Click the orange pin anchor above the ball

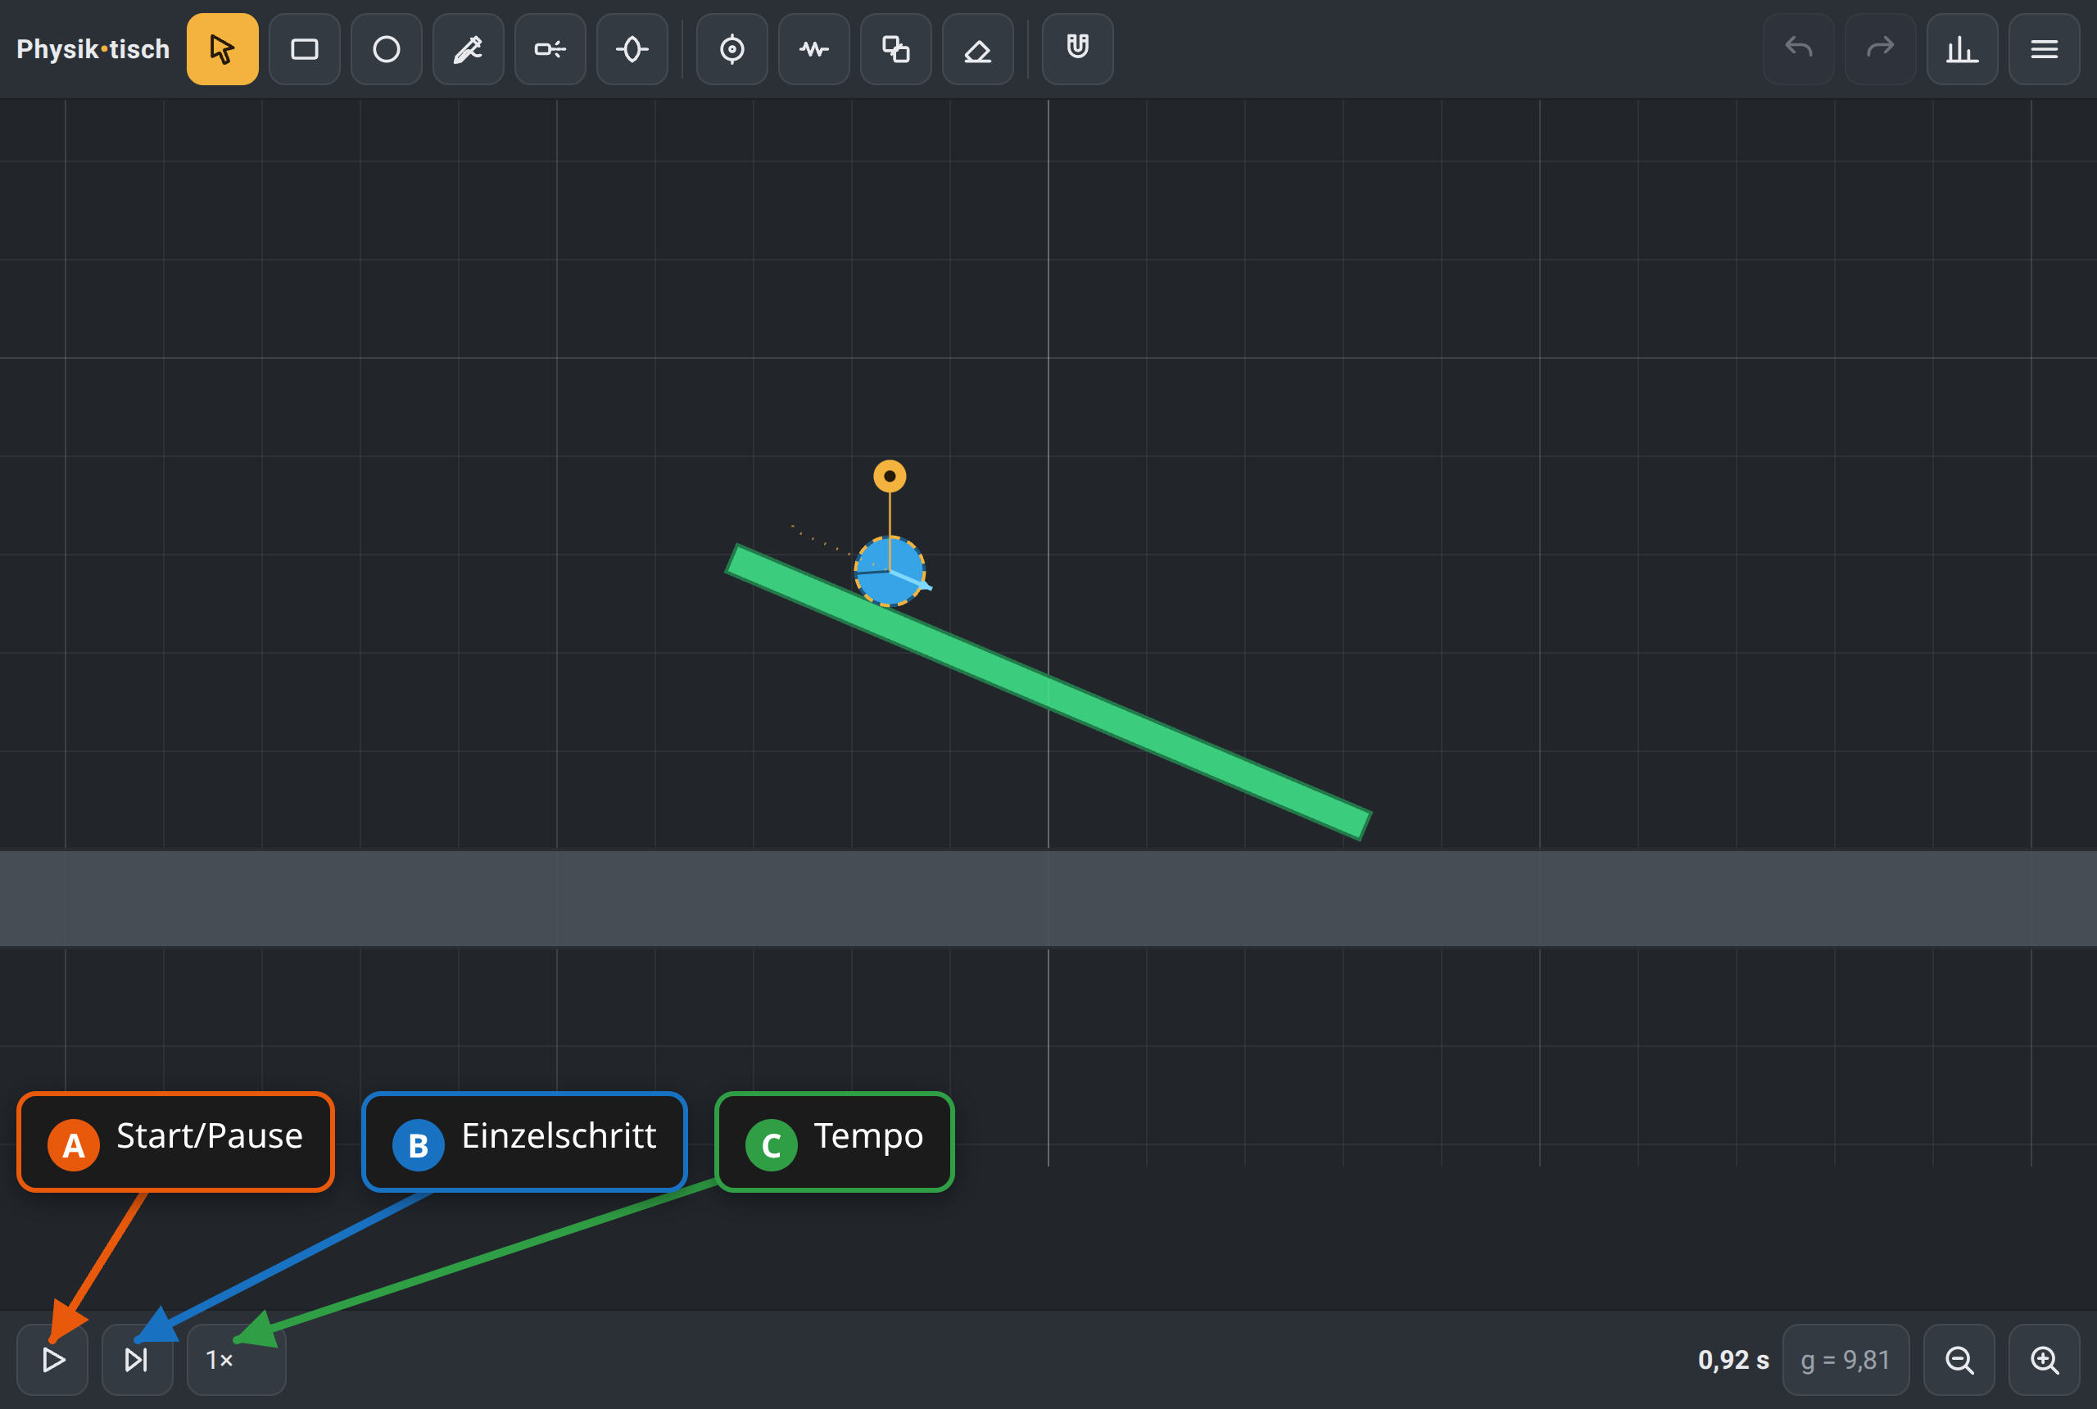point(890,476)
